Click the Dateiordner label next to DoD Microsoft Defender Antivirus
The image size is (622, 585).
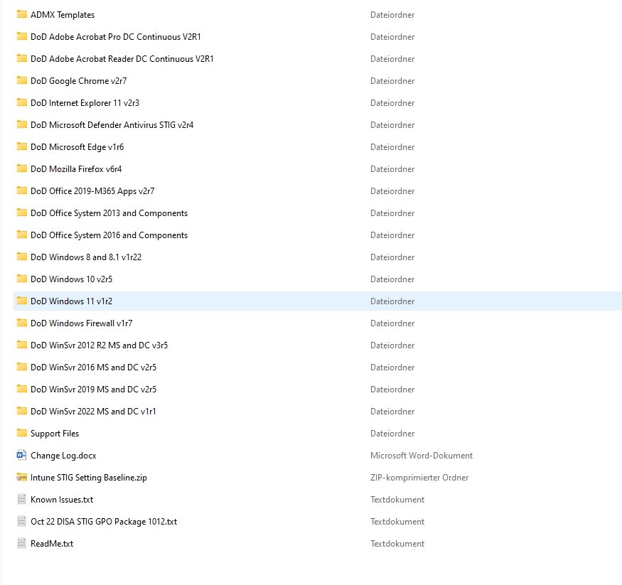tap(392, 124)
